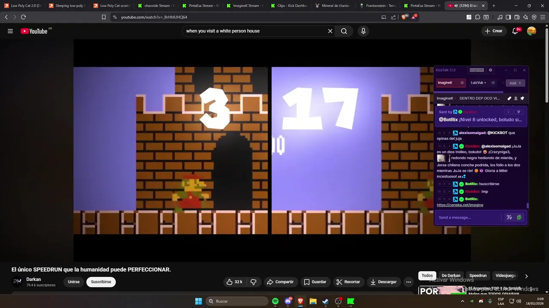Open Spotify from the taskbar

tap(275, 301)
